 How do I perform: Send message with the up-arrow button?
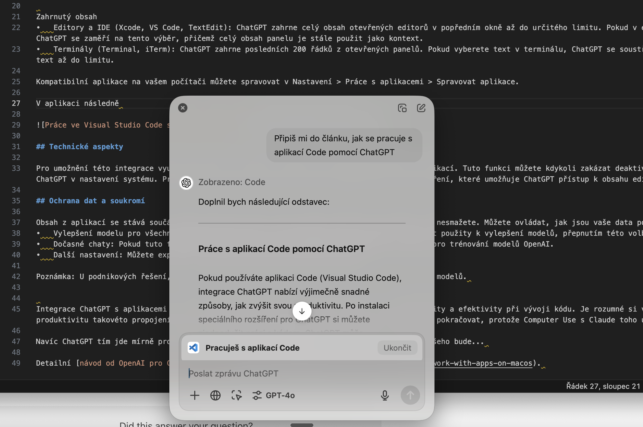410,395
